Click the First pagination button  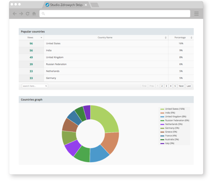[x=144, y=86]
